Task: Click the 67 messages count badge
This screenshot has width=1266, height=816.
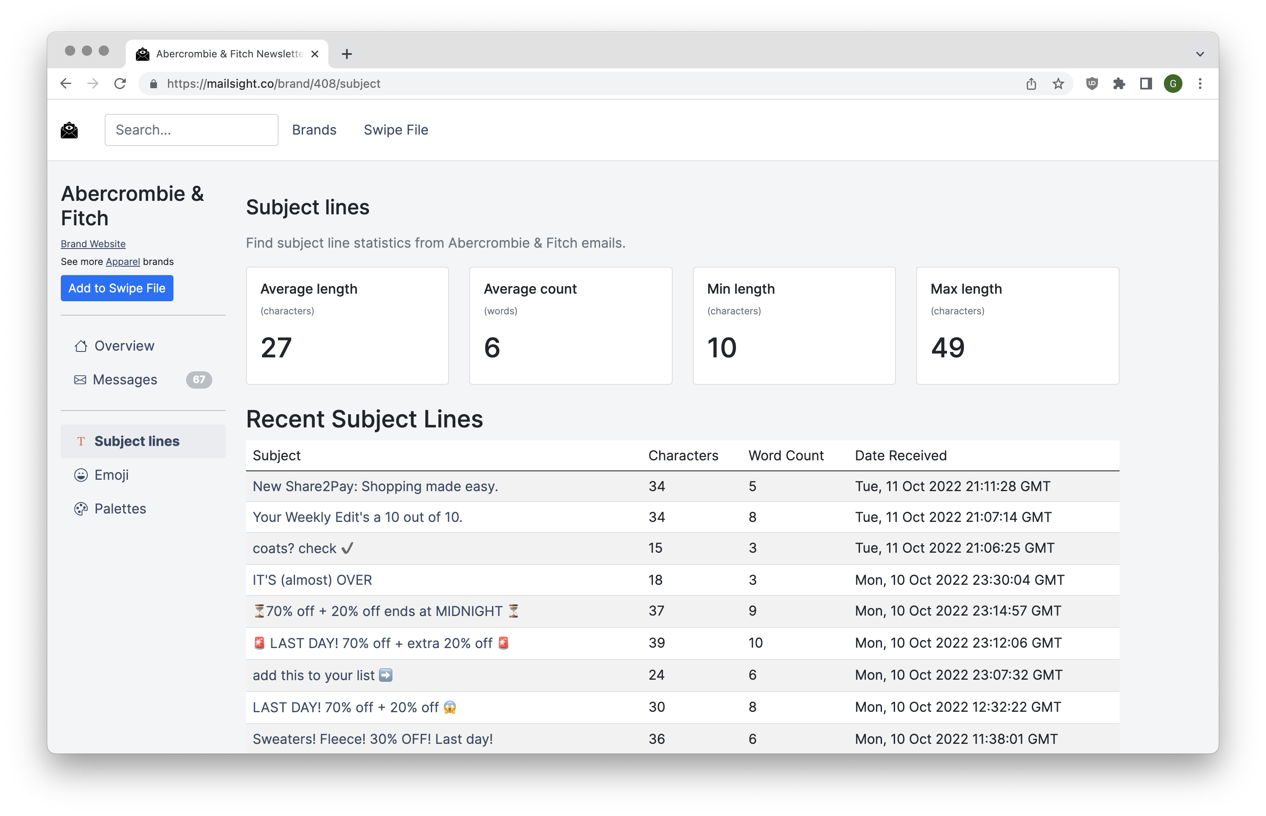Action: [199, 380]
